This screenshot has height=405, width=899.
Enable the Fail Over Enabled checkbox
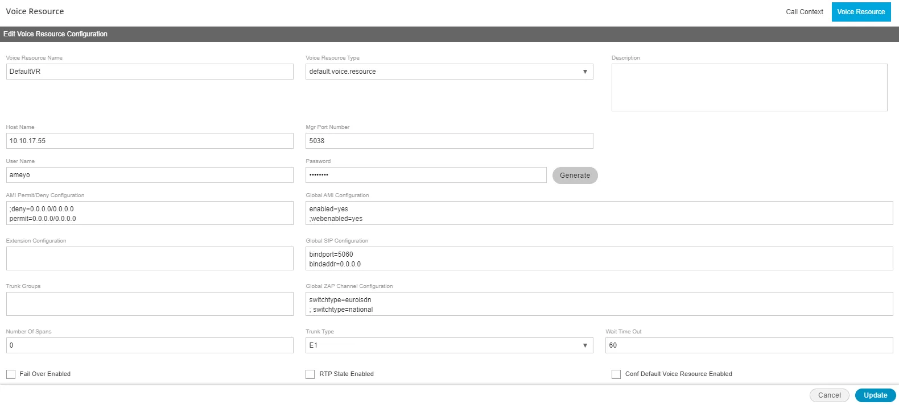pyautogui.click(x=11, y=374)
